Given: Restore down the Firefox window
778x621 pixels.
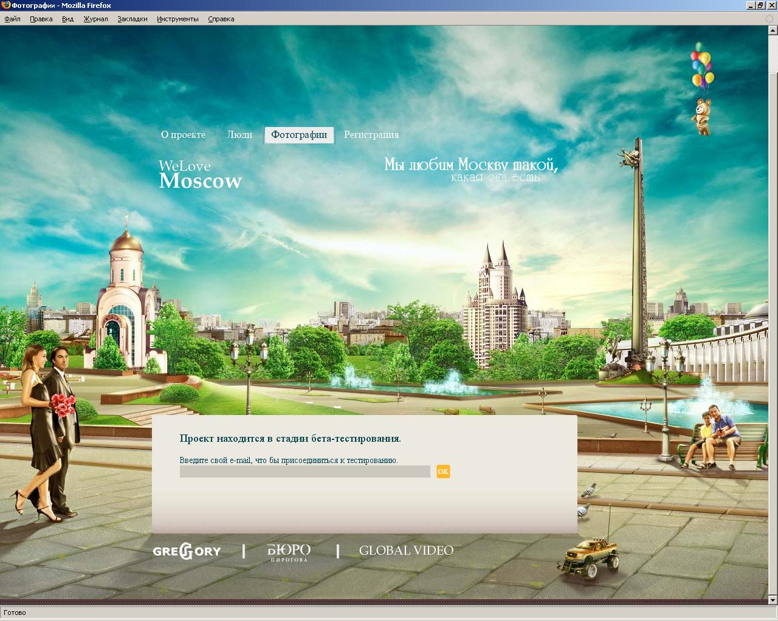Looking at the screenshot, I should coord(760,5).
